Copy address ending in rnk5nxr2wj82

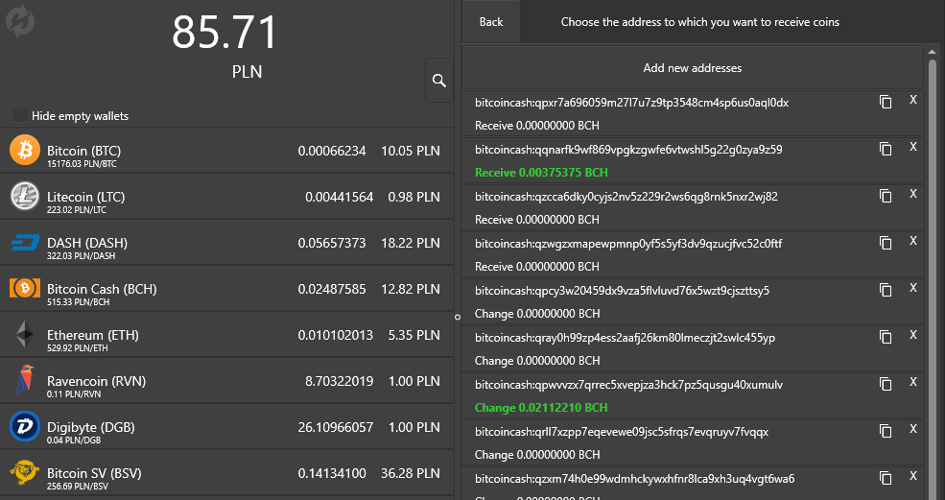pos(886,196)
